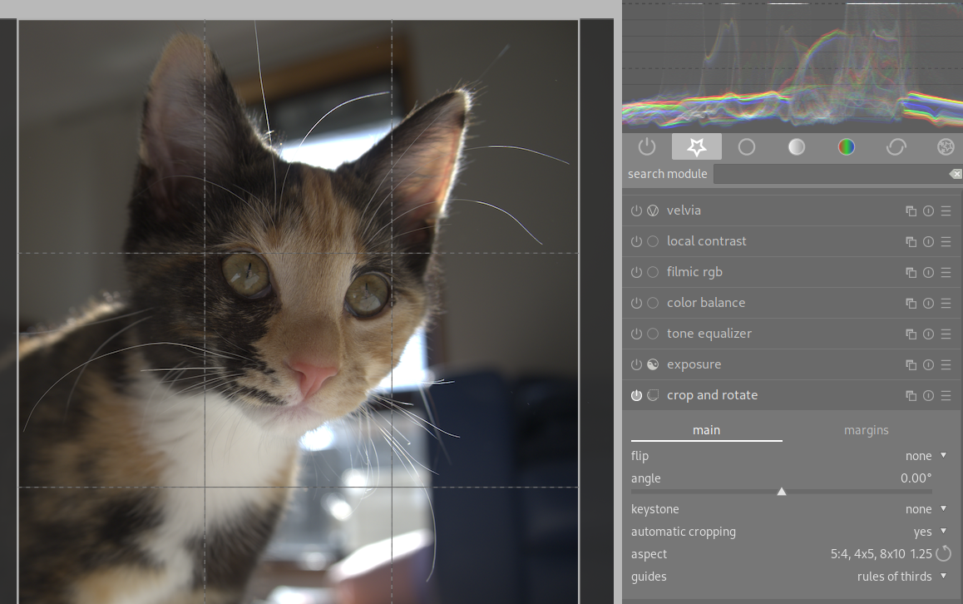963x604 pixels.
Task: Open the tone module group
Action: point(796,146)
